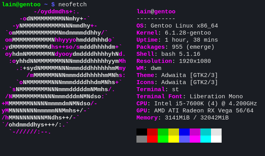Click the bright magenta color block
The image size is (265, 156).
195,139
